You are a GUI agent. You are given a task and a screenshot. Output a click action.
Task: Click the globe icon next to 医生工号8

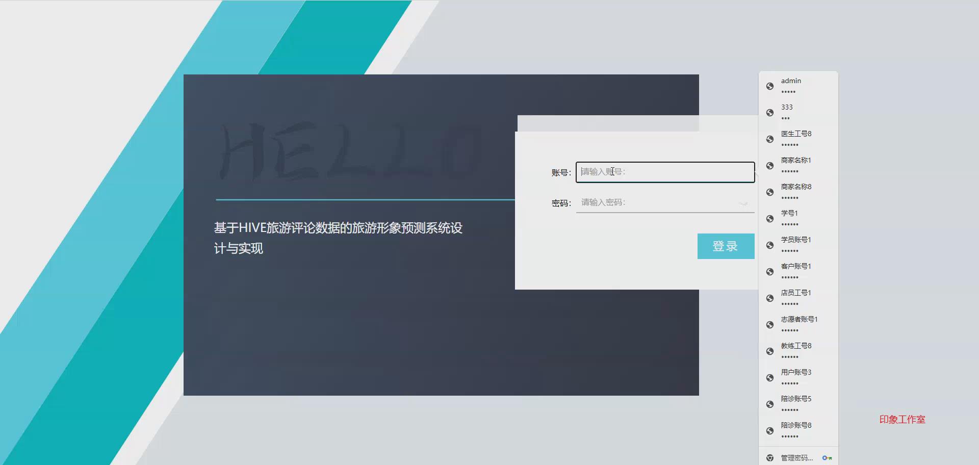click(x=769, y=139)
